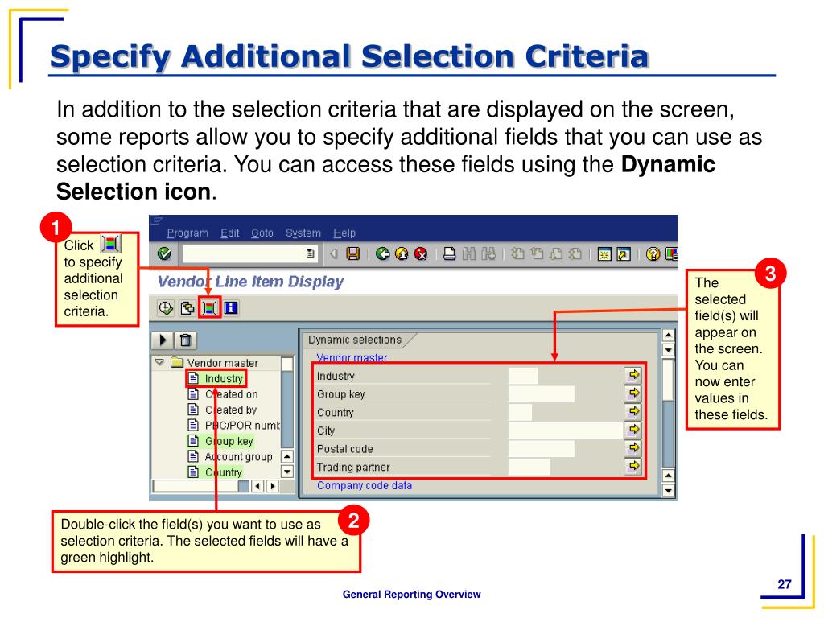The width and height of the screenshot is (824, 618).
Task: Click the multiple selection arrow for Industry
Action: tap(633, 375)
